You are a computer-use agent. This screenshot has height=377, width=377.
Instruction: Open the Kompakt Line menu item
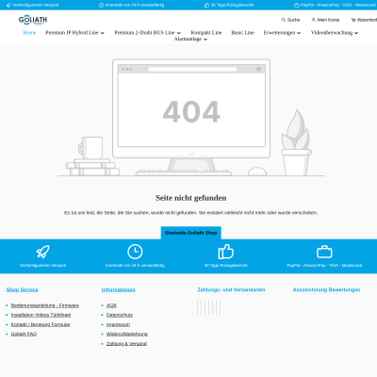[206, 33]
